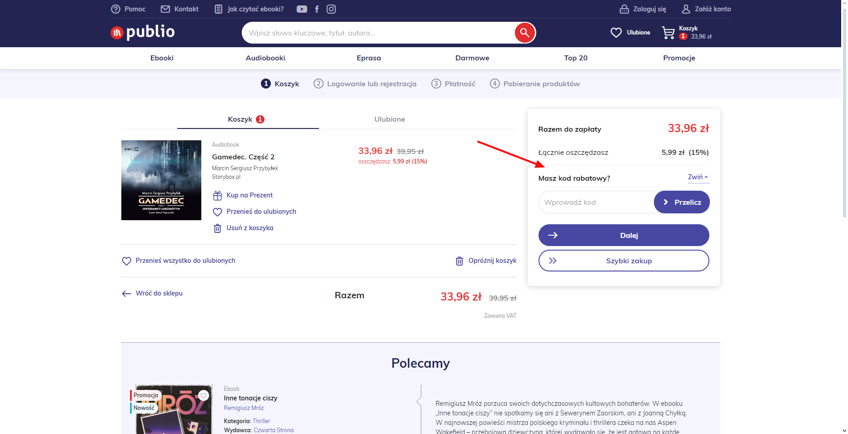
Task: Click the Thriller category link
Action: click(262, 421)
